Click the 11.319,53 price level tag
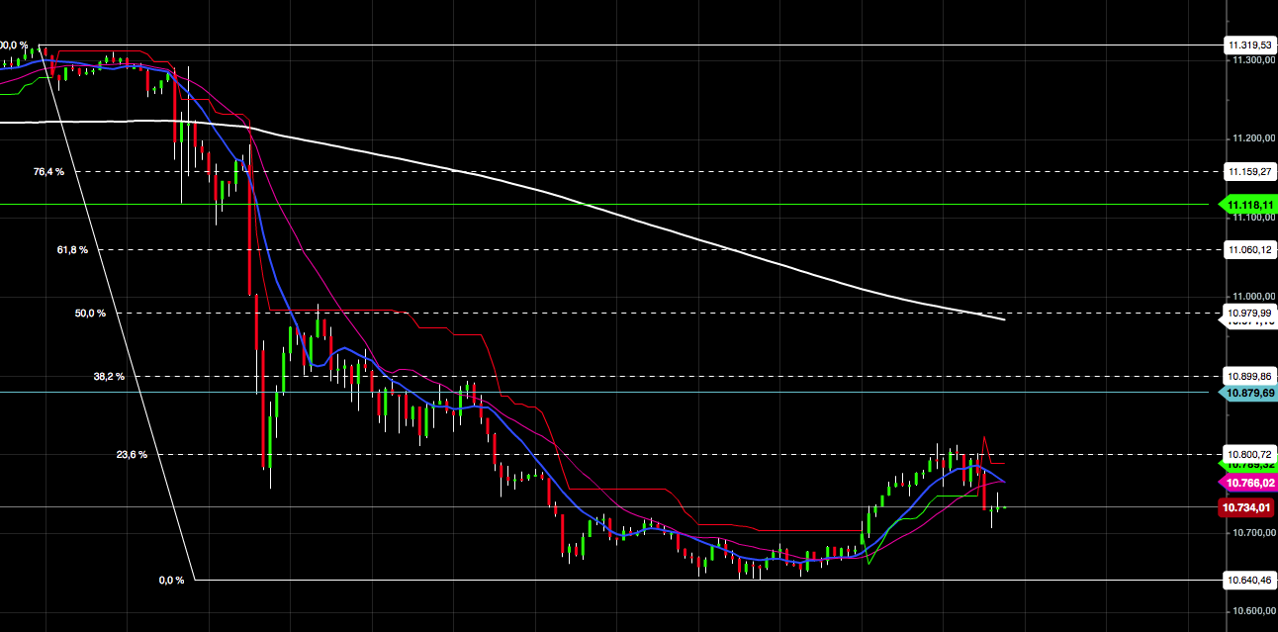The height and width of the screenshot is (632, 1278). click(1248, 43)
